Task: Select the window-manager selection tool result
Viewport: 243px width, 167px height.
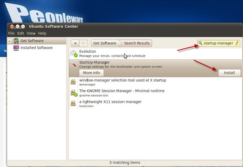Action: [155, 82]
